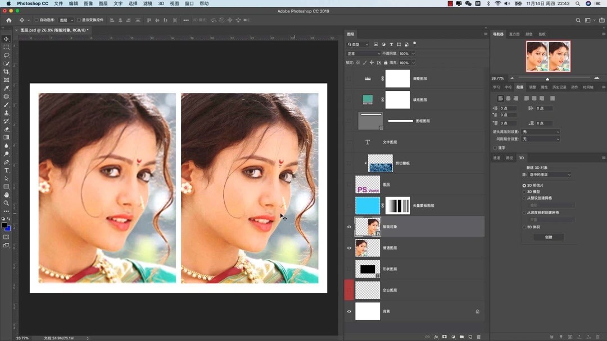Hide the 智能对象 layer
This screenshot has width=607, height=341.
pyautogui.click(x=349, y=227)
